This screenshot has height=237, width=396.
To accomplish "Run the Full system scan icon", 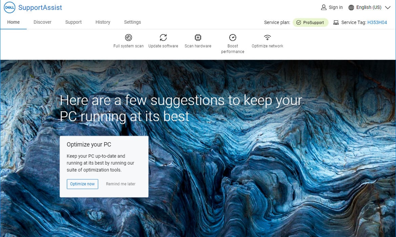I will [128, 38].
